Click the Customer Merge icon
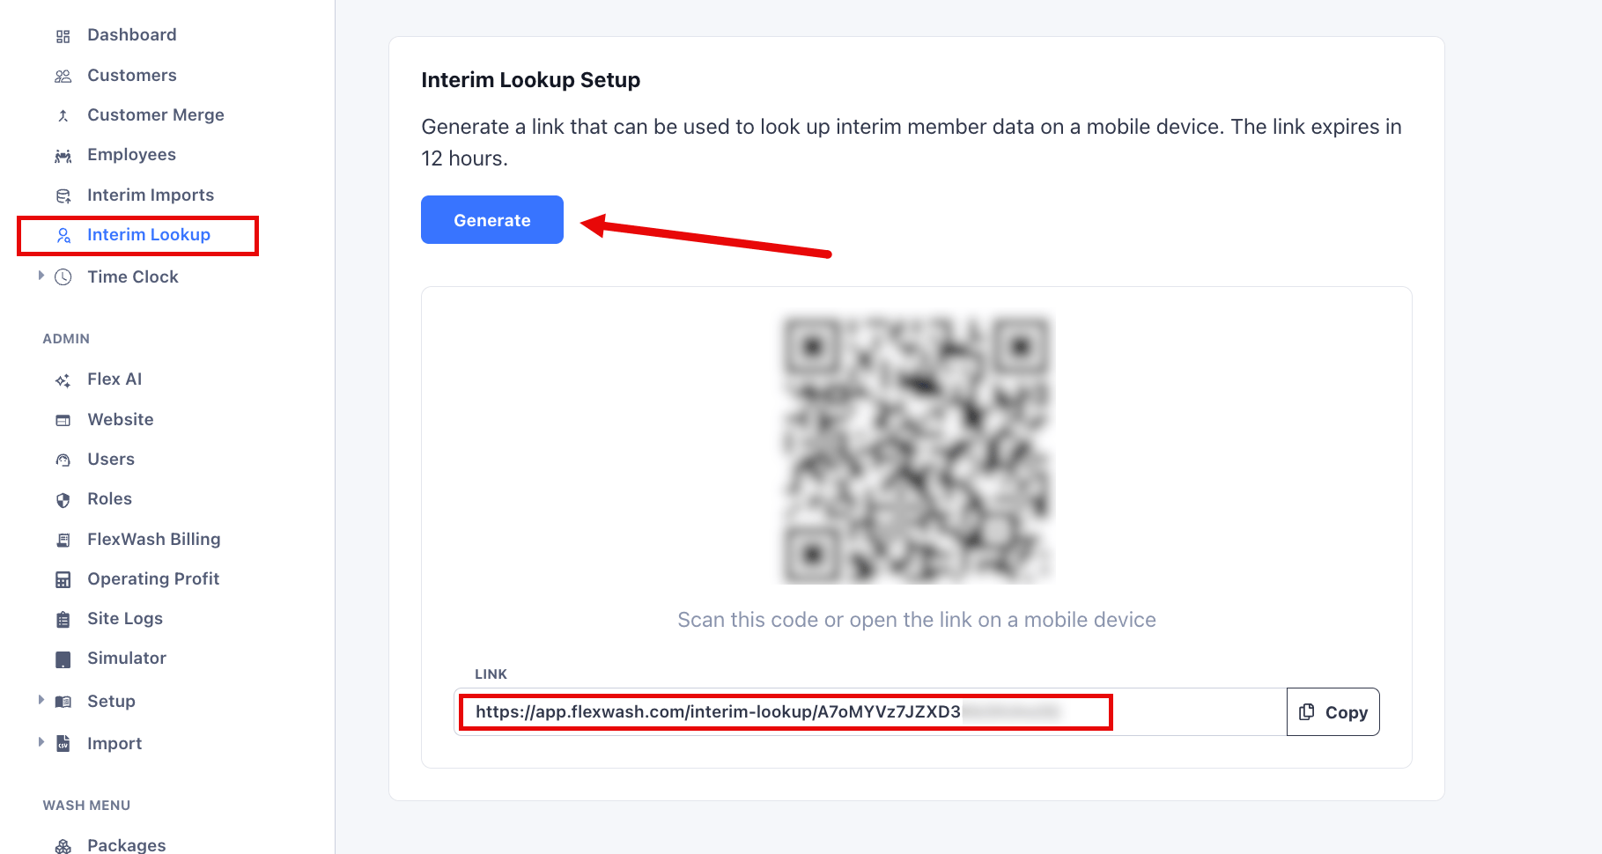This screenshot has width=1602, height=854. [x=63, y=116]
